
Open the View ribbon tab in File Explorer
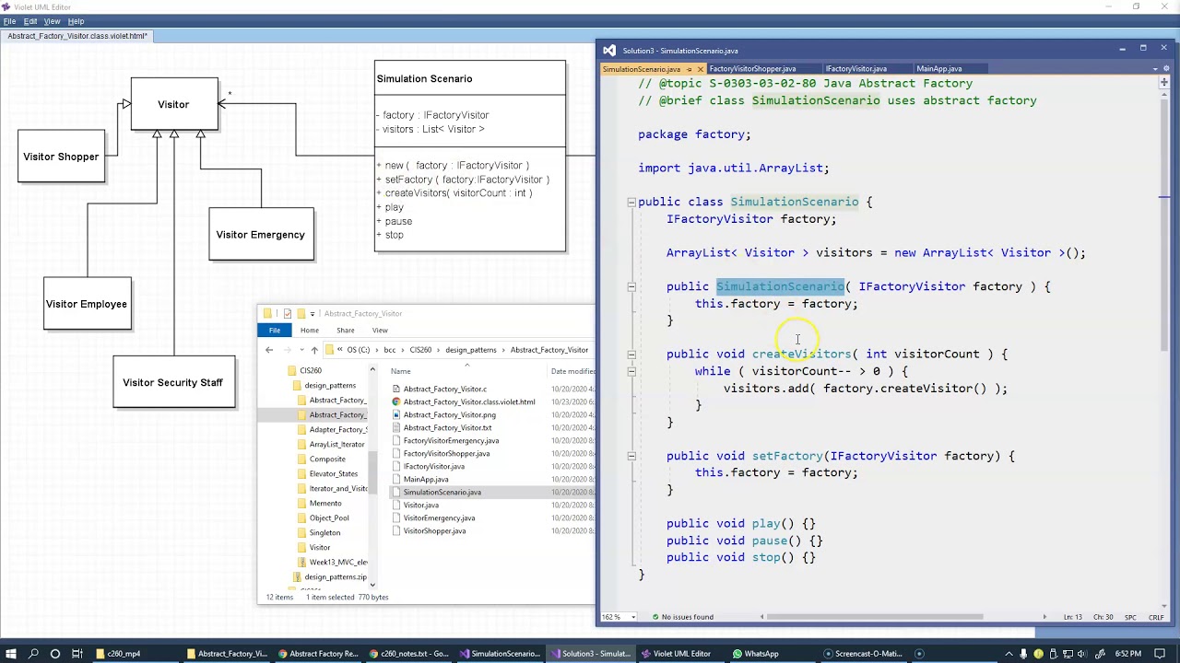pos(380,330)
